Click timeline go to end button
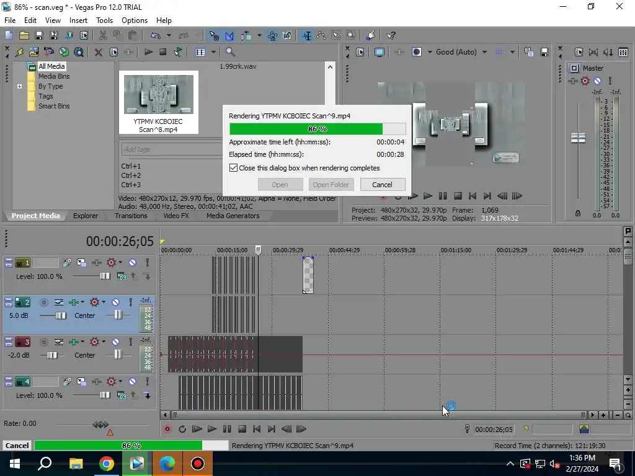Screen dimensions: 635x476 click(272, 429)
